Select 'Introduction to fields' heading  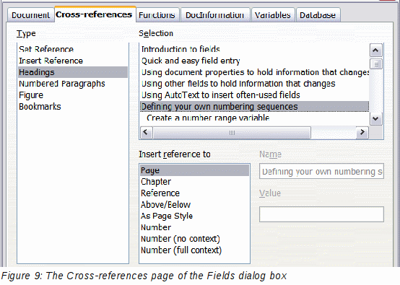click(254, 49)
